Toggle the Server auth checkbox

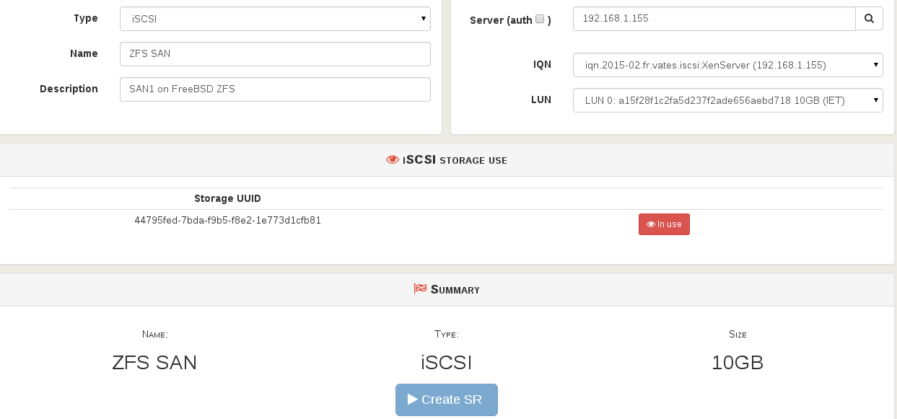click(x=540, y=19)
